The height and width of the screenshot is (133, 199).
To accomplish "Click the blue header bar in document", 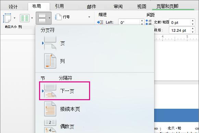I will point(176,115).
